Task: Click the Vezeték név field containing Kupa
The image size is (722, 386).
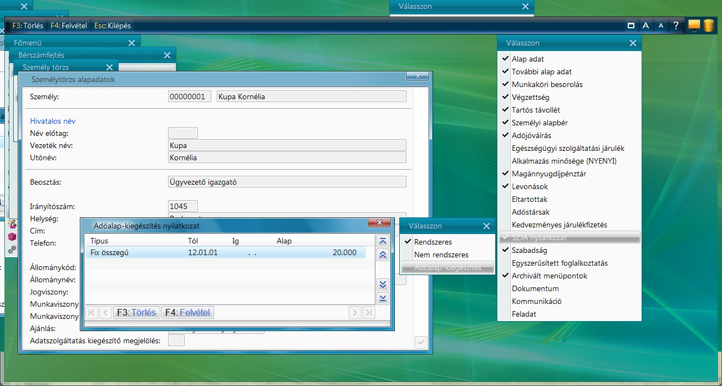Action: coord(287,145)
